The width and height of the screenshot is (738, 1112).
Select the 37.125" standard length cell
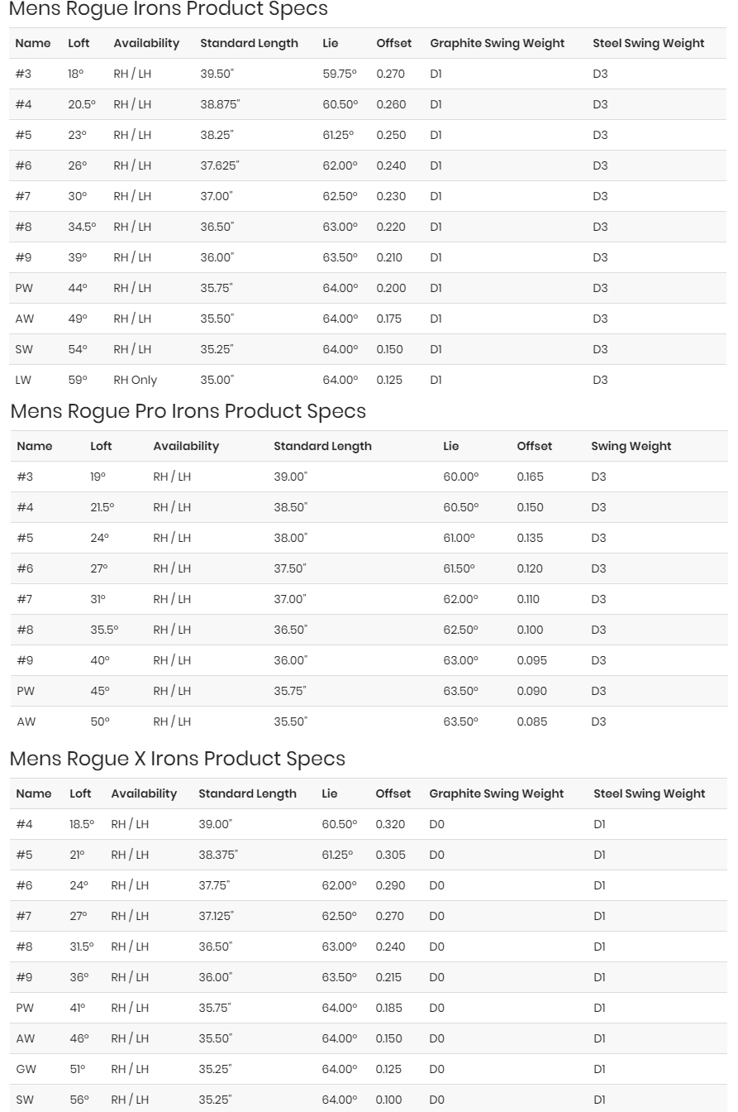pos(216,916)
